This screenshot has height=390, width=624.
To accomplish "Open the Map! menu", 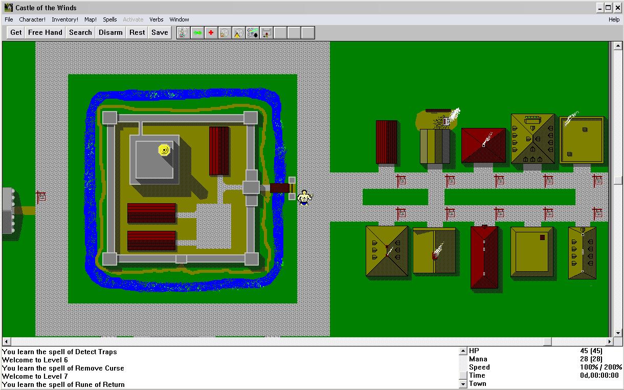I will tap(90, 19).
